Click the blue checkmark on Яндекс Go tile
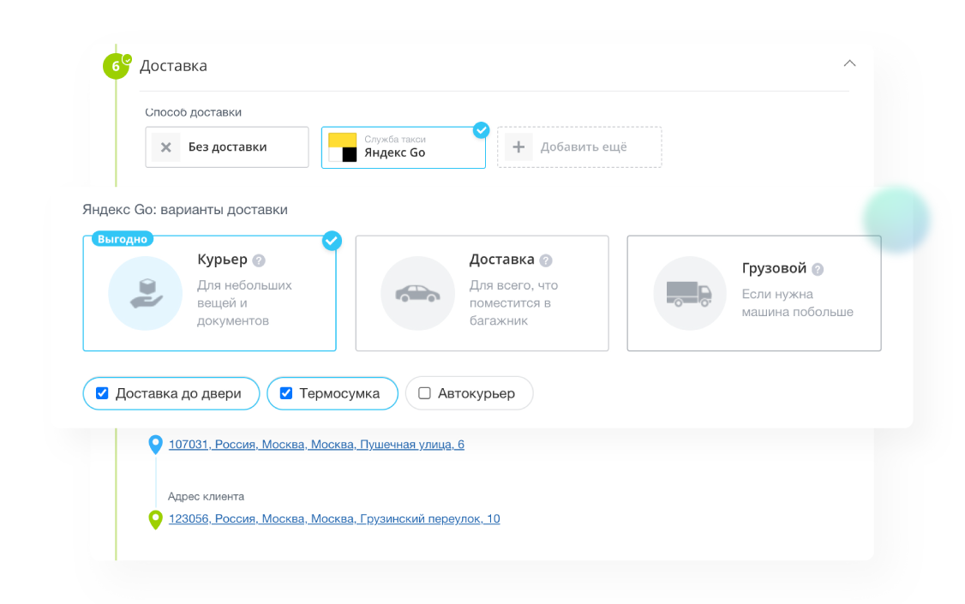 (x=482, y=129)
